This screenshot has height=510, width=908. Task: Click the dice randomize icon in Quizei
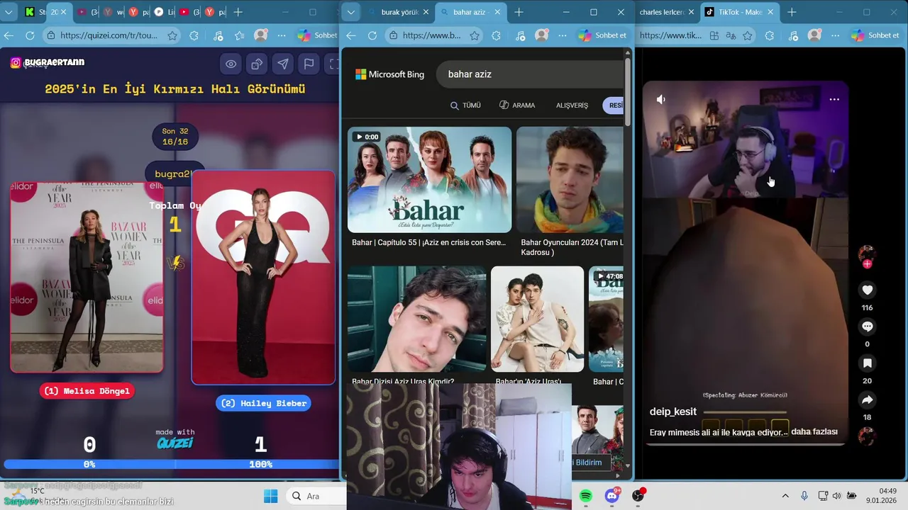(257, 64)
